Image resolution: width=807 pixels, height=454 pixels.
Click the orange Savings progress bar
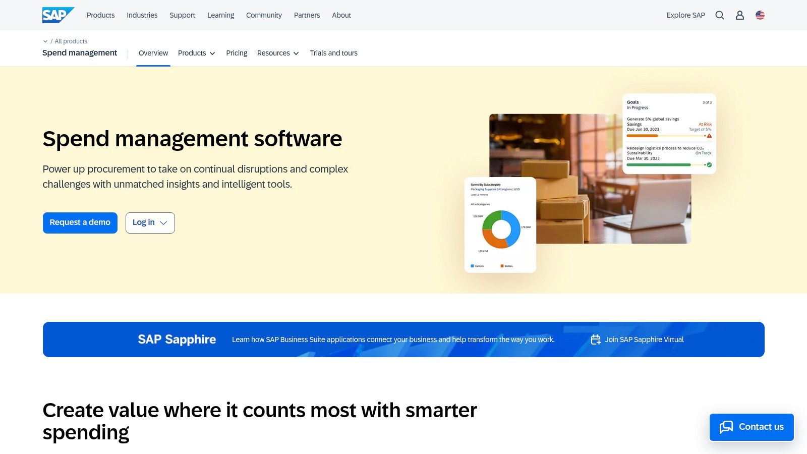point(643,136)
